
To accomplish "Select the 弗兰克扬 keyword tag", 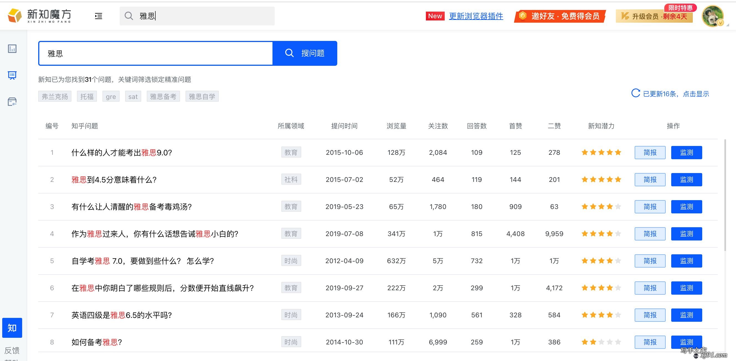I will 55,96.
